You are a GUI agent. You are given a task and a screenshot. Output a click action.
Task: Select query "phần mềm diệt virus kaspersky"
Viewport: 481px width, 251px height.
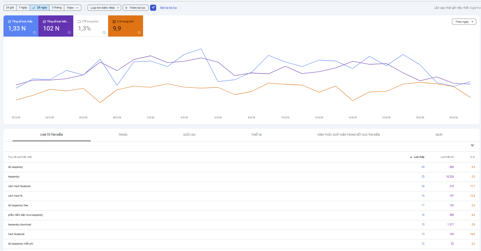click(241, 215)
